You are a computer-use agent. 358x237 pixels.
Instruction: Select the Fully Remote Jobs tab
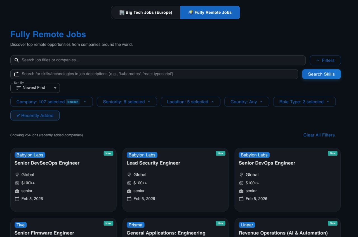[x=210, y=13]
